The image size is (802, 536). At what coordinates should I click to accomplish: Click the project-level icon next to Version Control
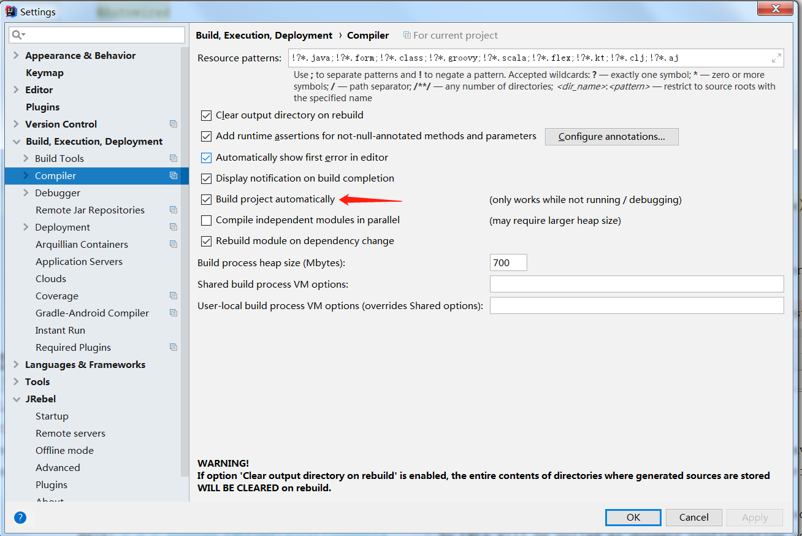point(174,124)
